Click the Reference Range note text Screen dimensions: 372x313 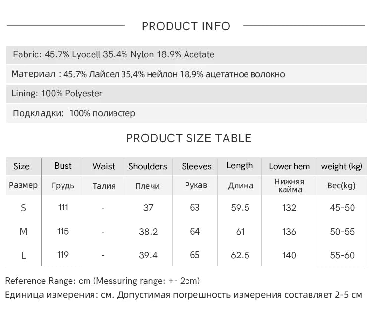[103, 281]
